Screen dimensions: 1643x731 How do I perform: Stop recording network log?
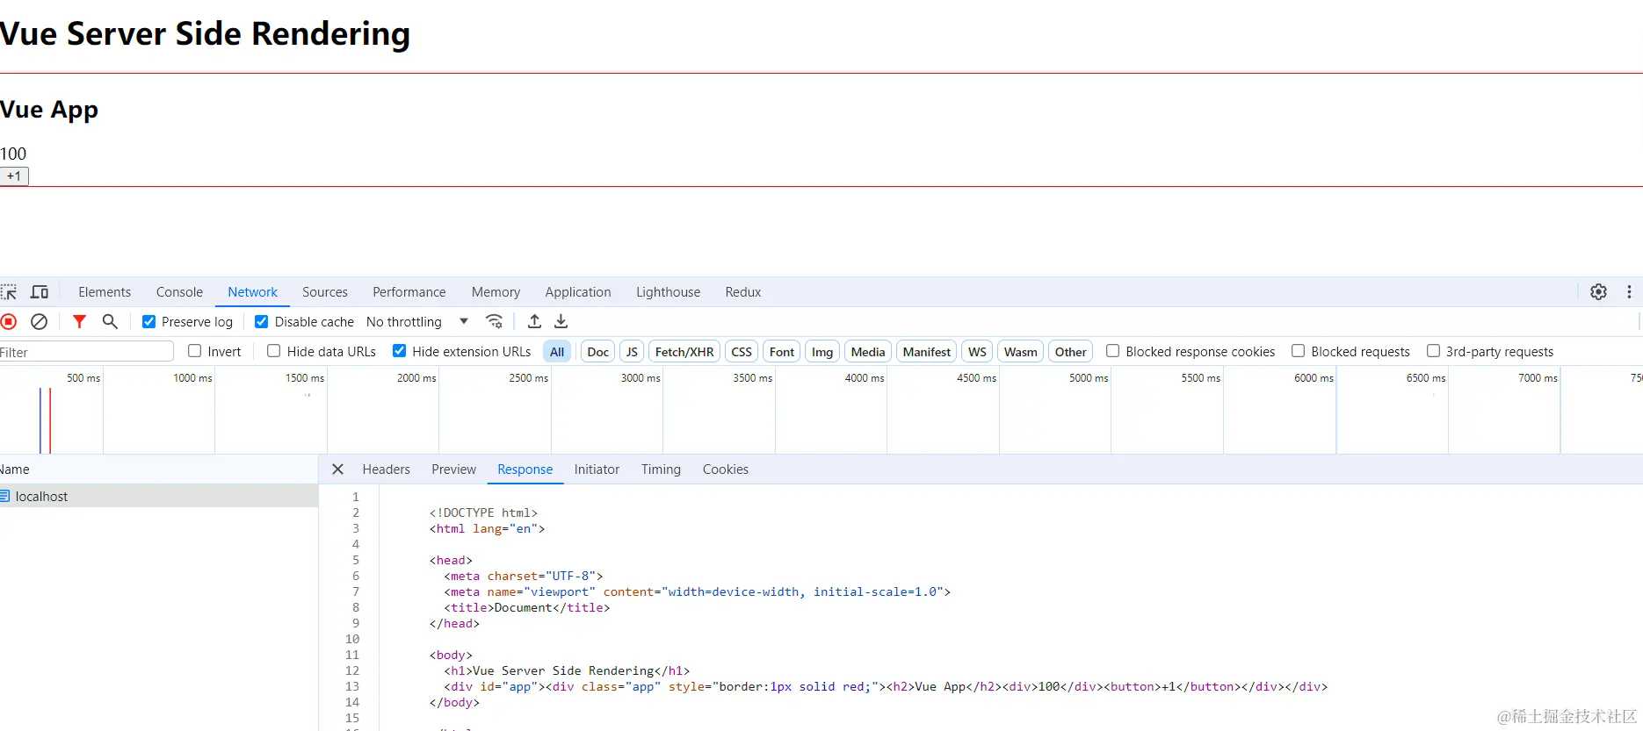[10, 322]
